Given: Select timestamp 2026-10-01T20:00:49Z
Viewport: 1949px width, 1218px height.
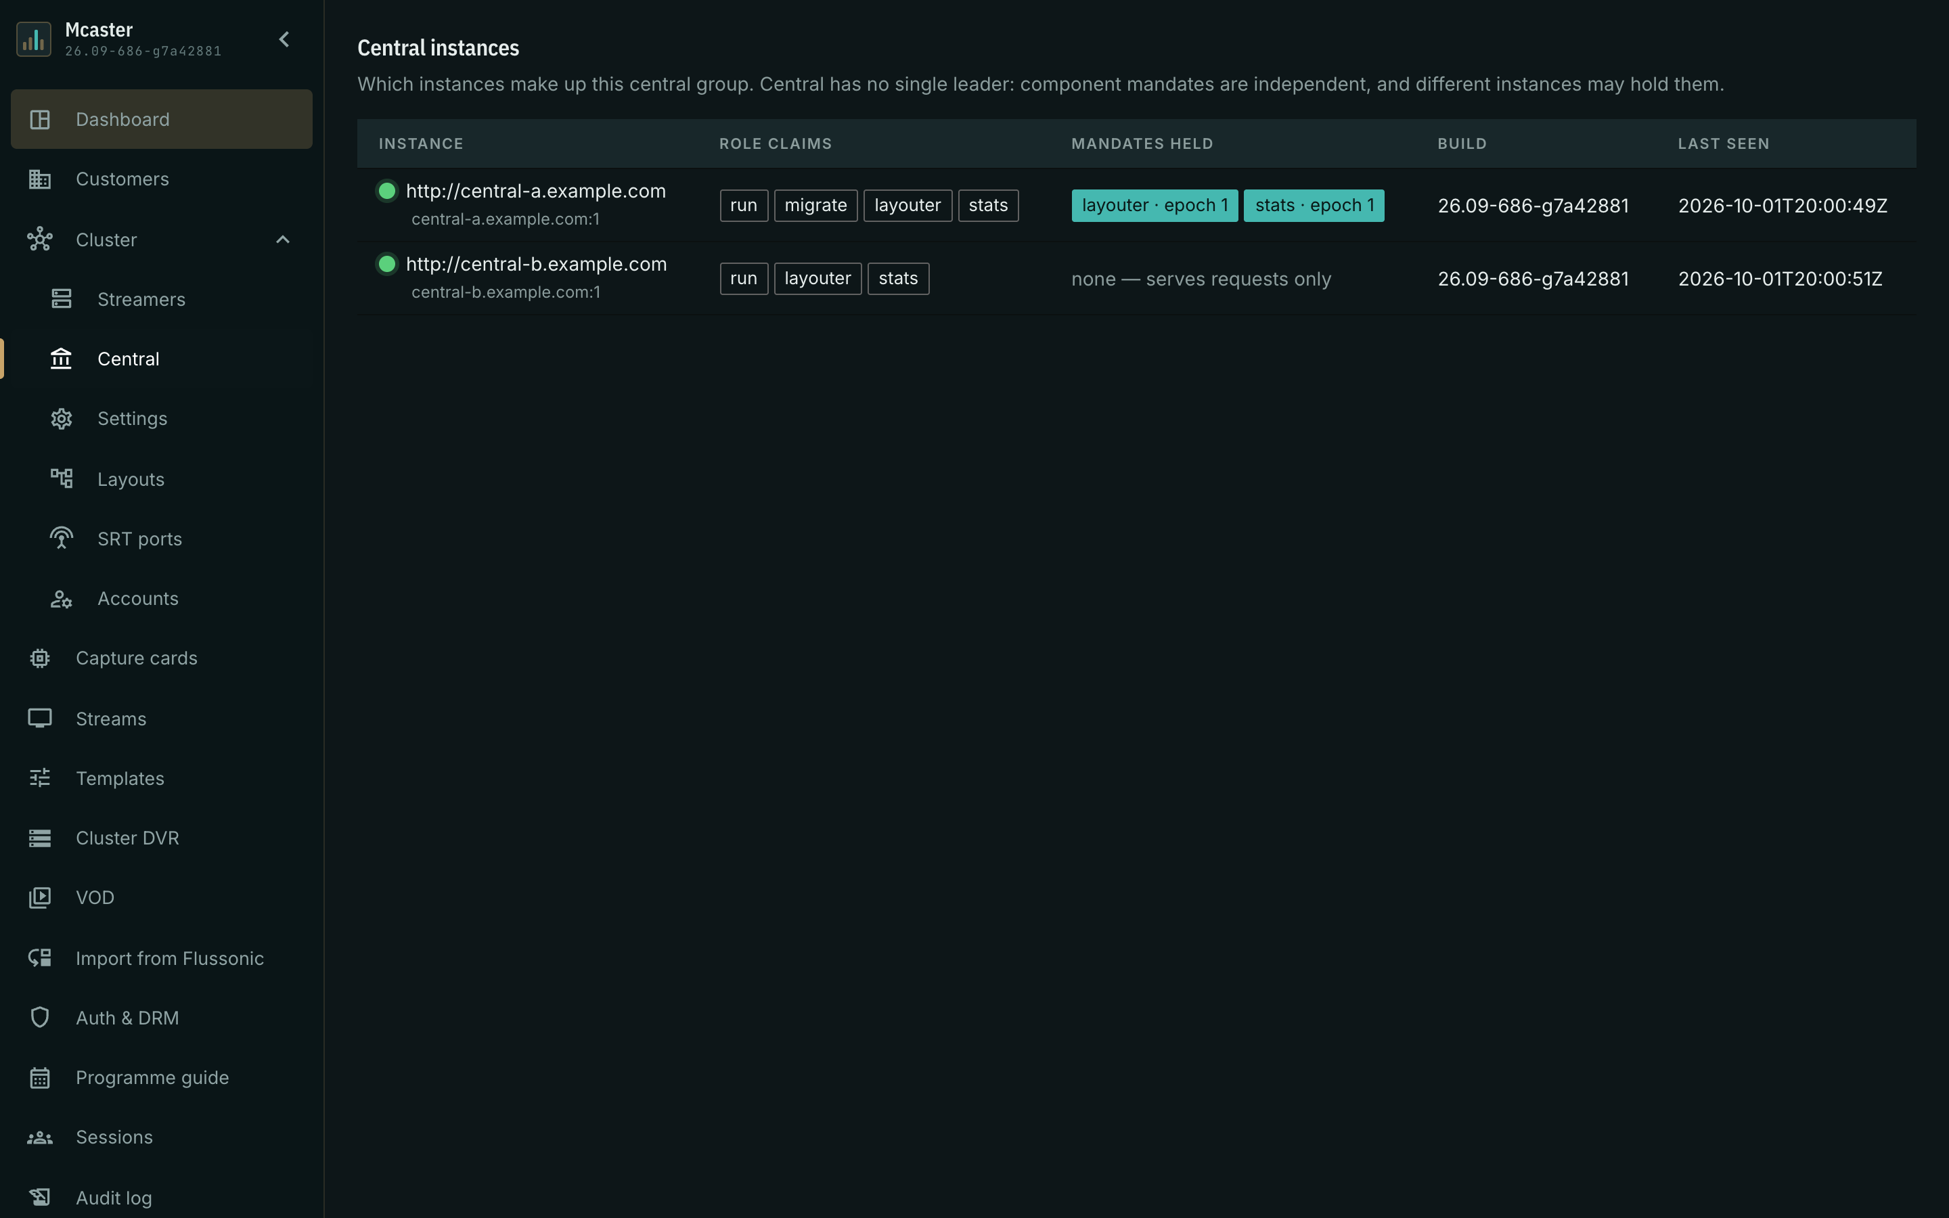Looking at the screenshot, I should (1783, 206).
